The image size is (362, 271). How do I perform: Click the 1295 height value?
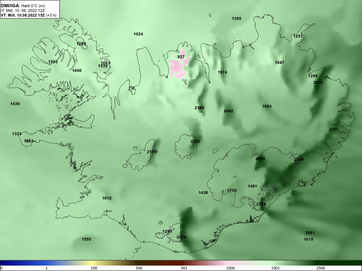[53, 62]
